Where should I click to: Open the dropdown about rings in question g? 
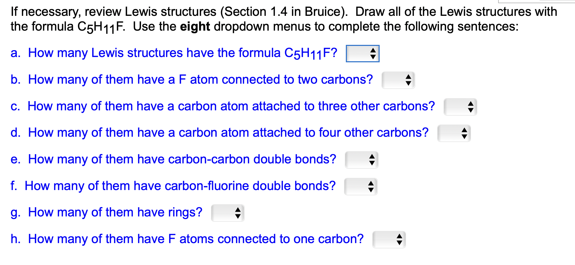click(228, 213)
